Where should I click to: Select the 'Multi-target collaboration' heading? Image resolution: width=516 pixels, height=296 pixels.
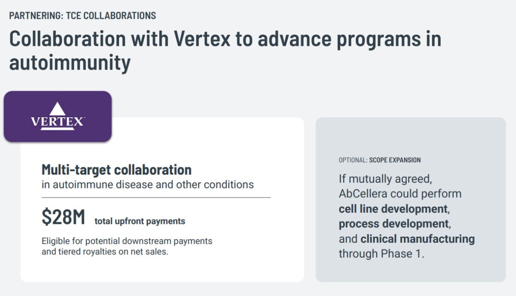click(117, 169)
